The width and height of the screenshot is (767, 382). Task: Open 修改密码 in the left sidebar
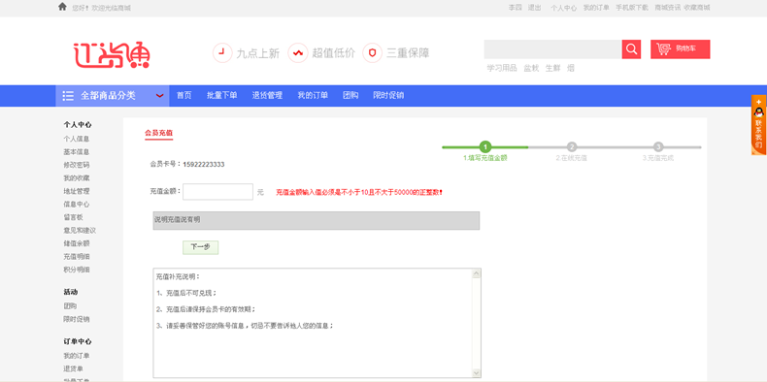(x=77, y=165)
